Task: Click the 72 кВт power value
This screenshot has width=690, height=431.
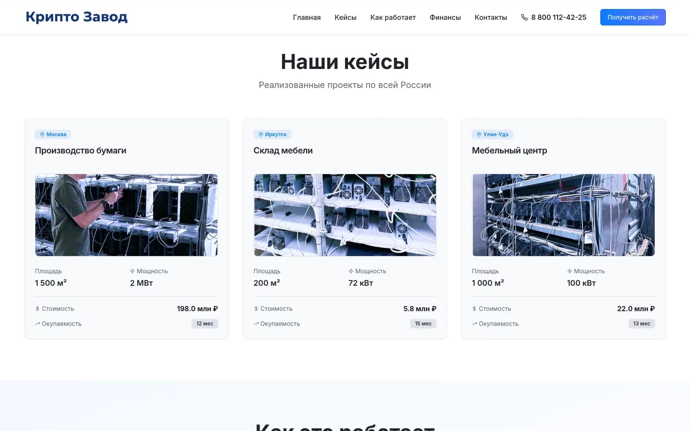Action: pyautogui.click(x=361, y=283)
